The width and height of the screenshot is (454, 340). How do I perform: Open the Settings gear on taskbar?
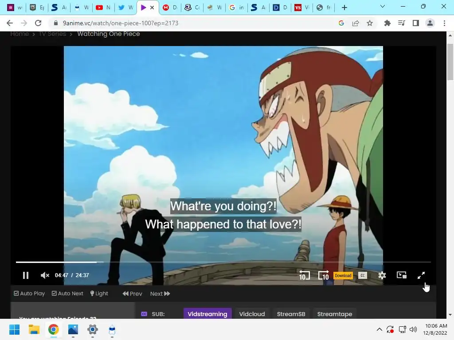click(x=93, y=329)
